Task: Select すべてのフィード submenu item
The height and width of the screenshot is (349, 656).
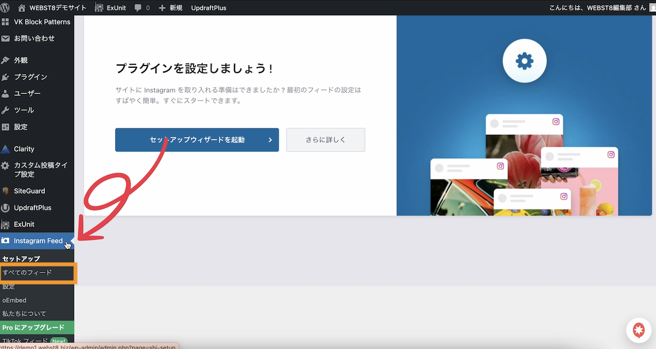Action: 27,272
